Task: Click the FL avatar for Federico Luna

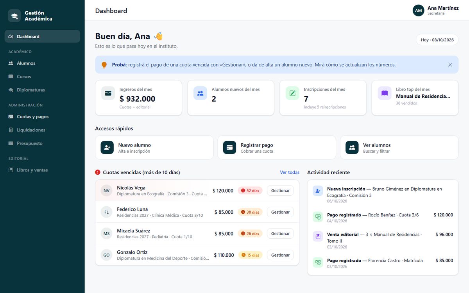Action: click(106, 212)
